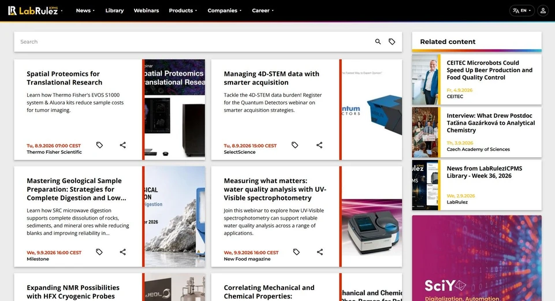Open Interview with Postdoc Taťána Gazárková
The image size is (555, 301).
490,123
